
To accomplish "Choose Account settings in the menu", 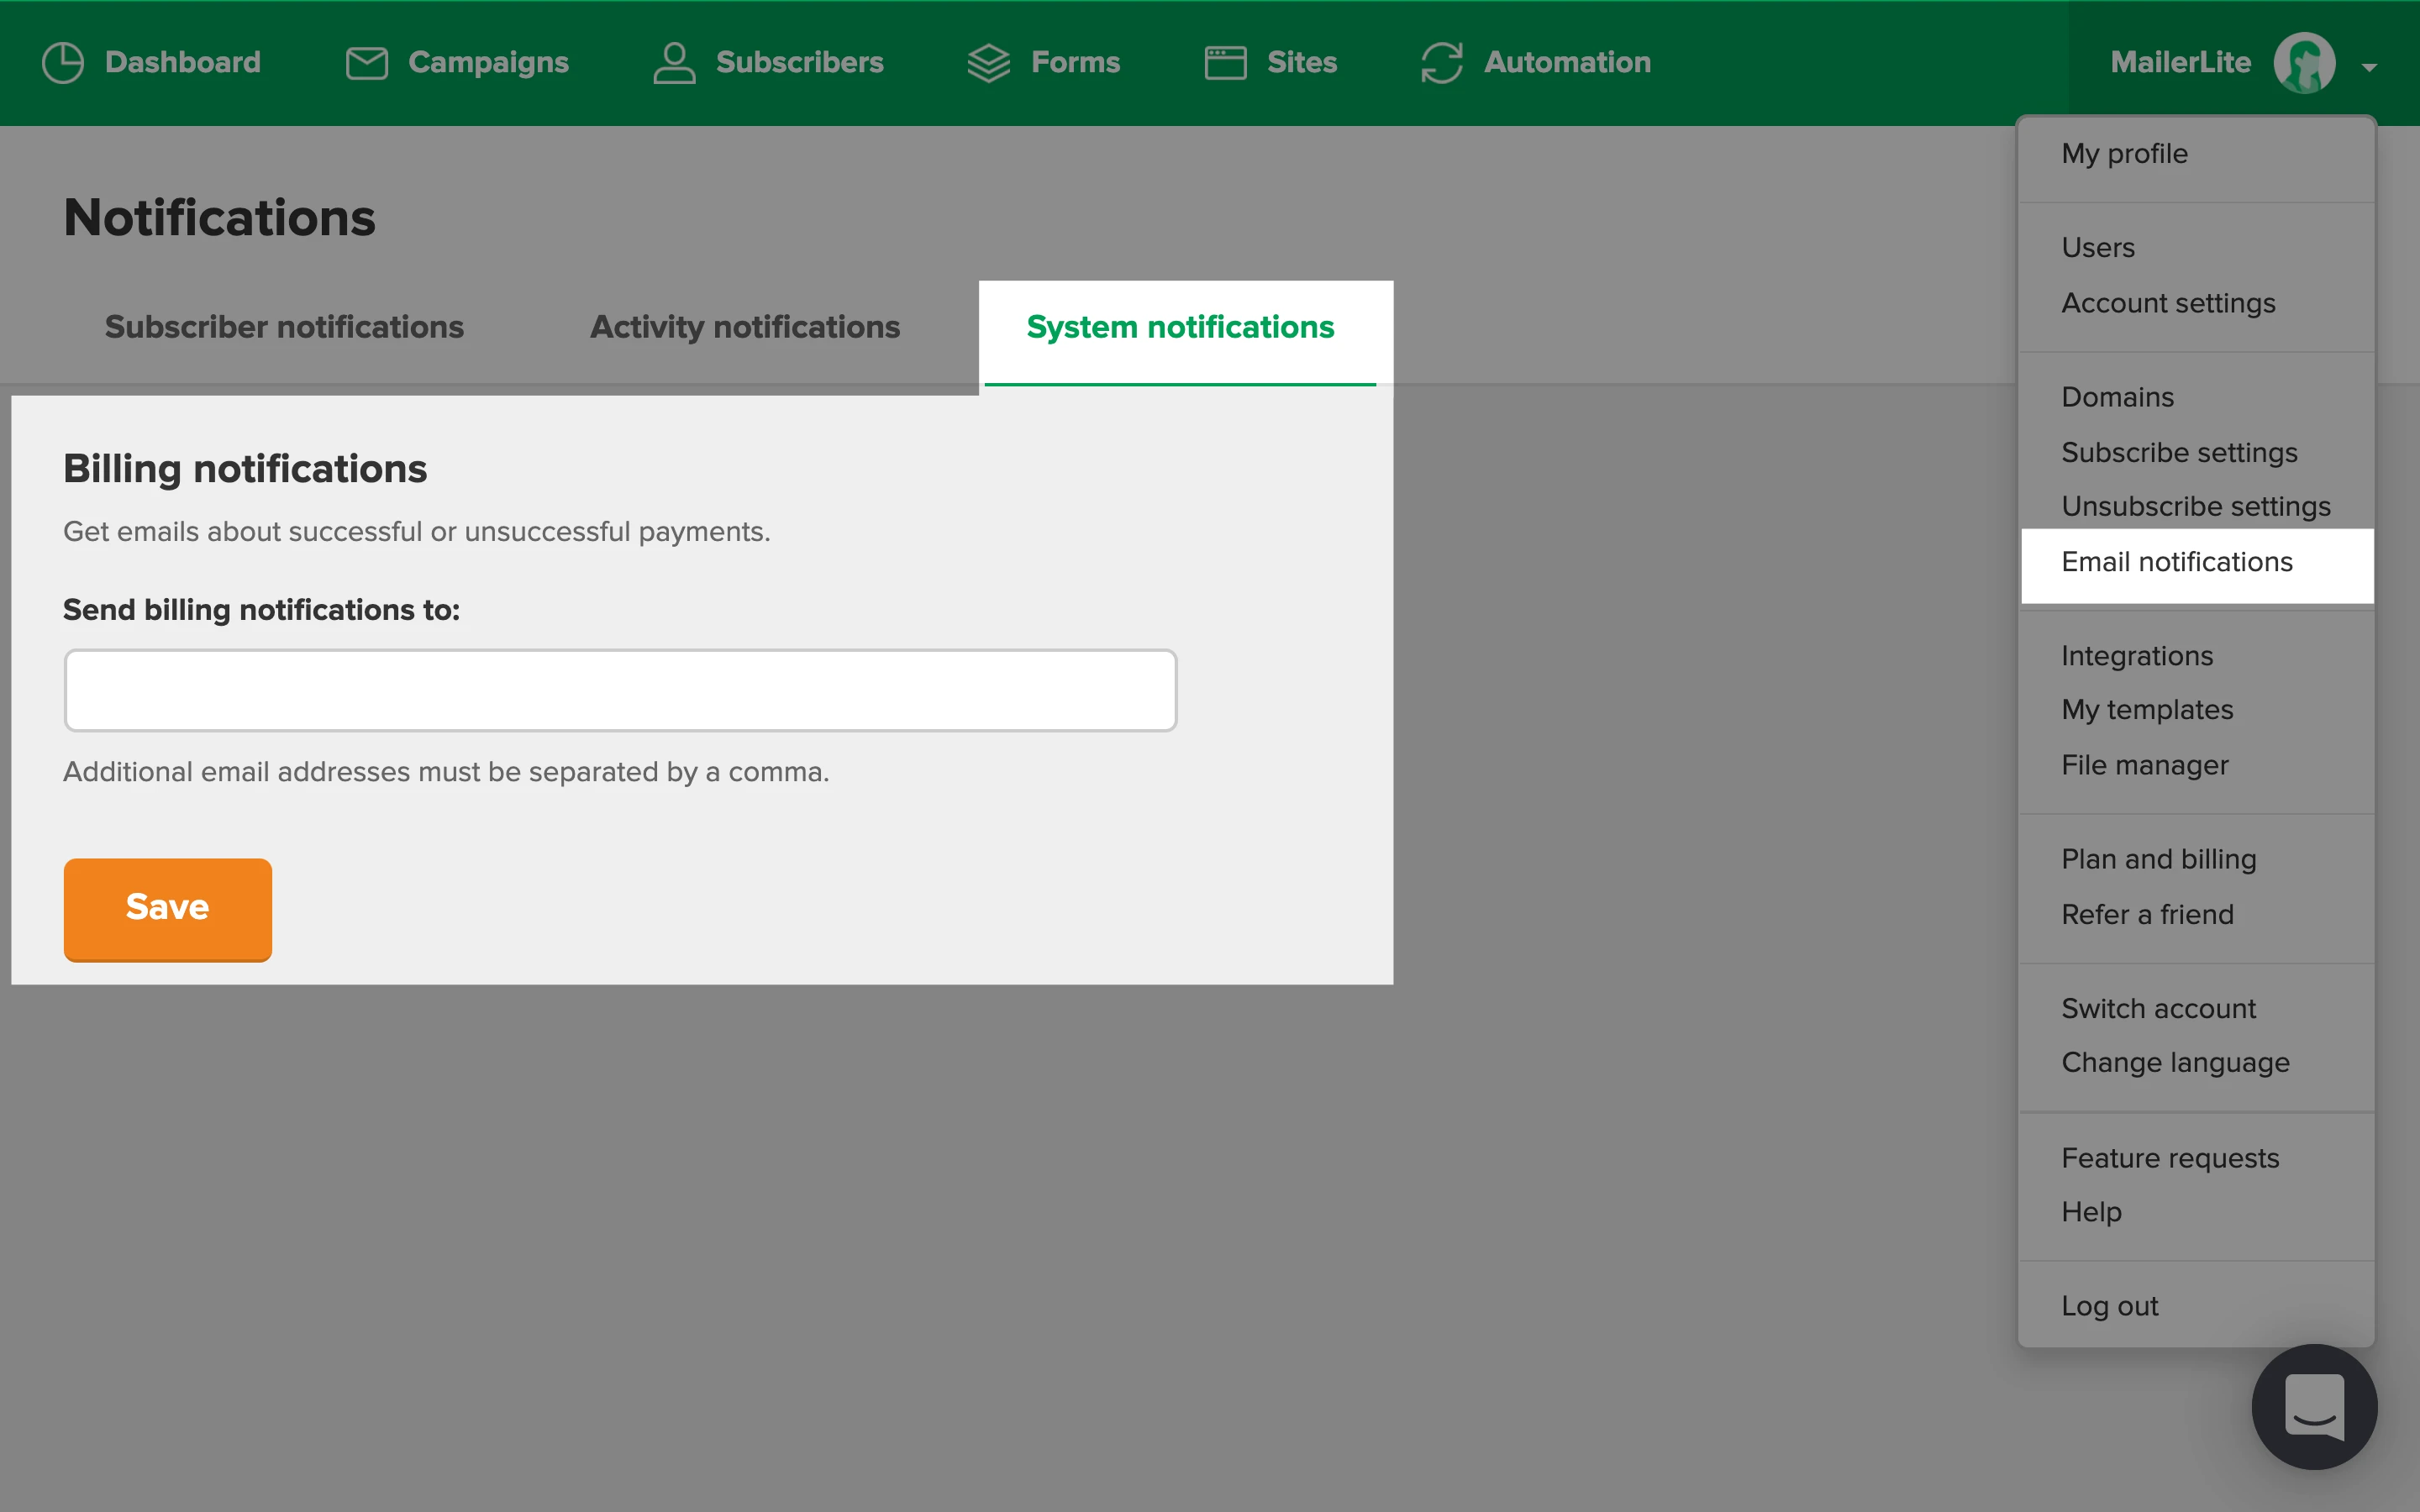I will coord(2168,303).
